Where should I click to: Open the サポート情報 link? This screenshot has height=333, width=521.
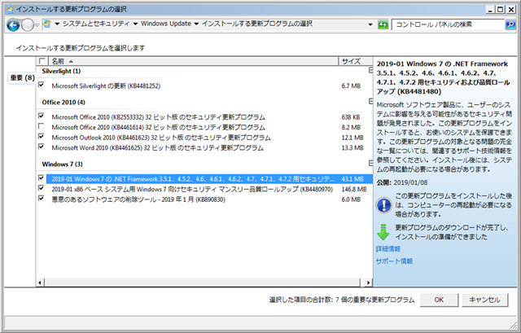coord(394,261)
